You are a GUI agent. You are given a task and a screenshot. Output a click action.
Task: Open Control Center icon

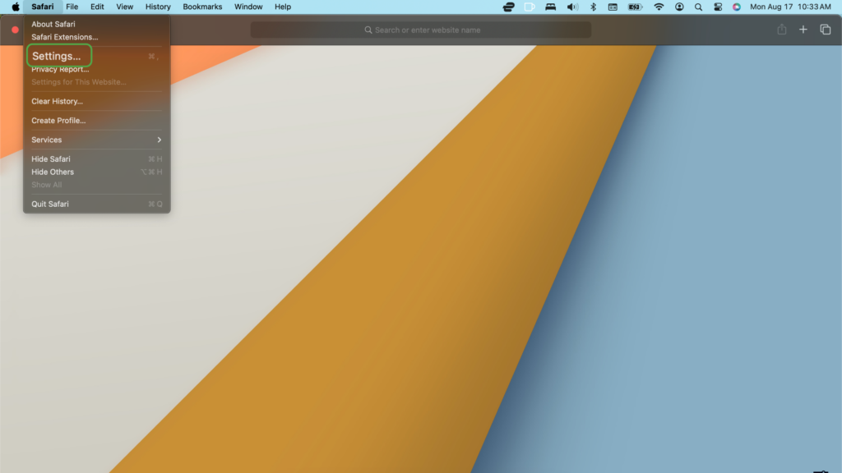718,7
